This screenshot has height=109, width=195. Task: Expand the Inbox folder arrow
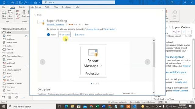(2, 32)
